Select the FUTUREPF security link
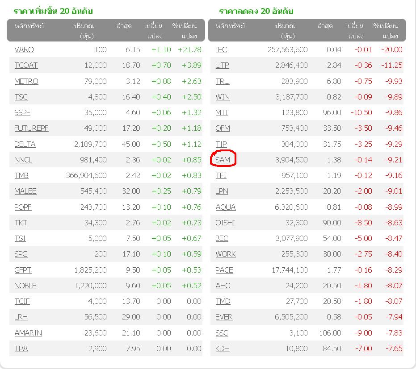The image size is (416, 369). pyautogui.click(x=31, y=128)
